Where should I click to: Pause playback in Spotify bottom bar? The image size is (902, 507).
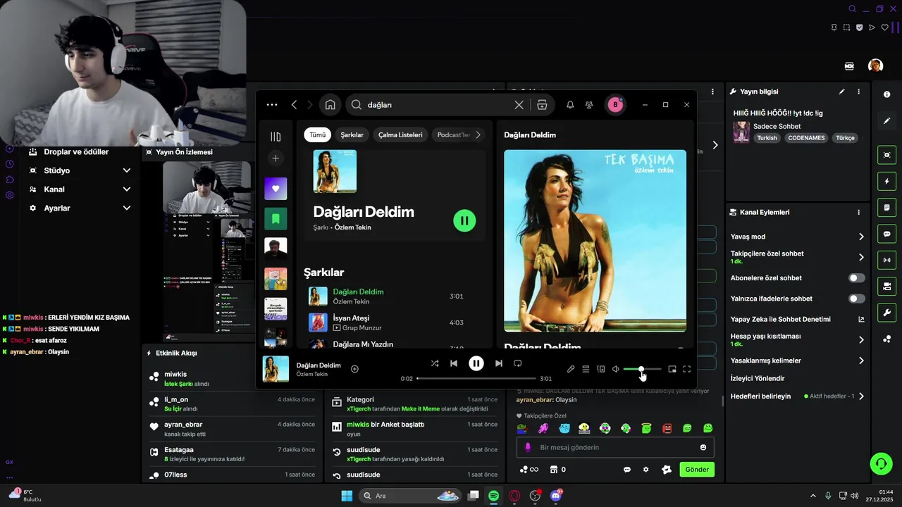pos(476,363)
